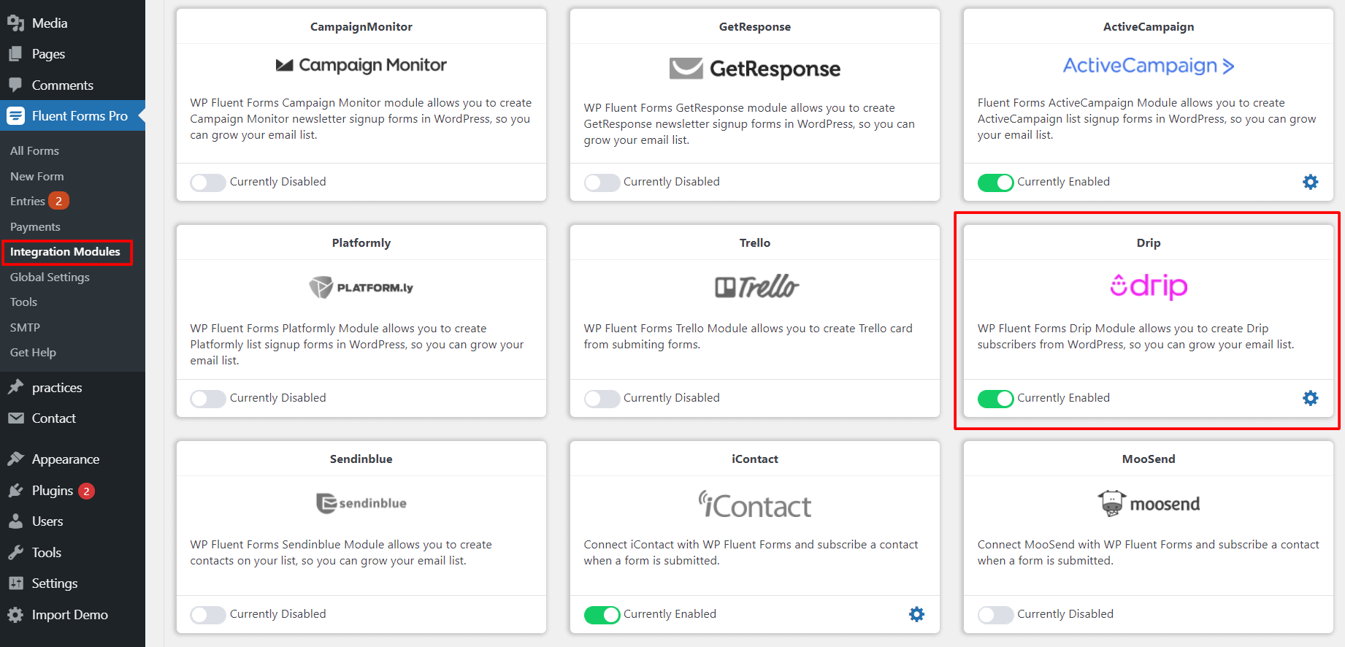This screenshot has width=1345, height=647.
Task: Click the Fluent Forms Pro icon
Action: (15, 115)
